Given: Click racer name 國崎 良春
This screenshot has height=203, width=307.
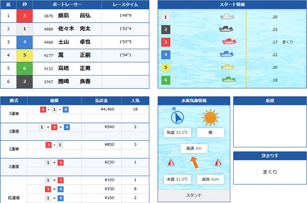Looking at the screenshot, I should click(x=74, y=81).
